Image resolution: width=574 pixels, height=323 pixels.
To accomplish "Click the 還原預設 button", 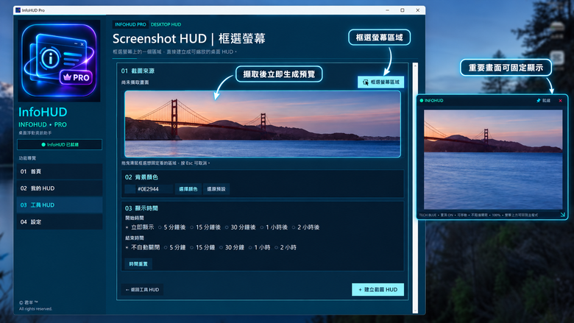I will [216, 189].
